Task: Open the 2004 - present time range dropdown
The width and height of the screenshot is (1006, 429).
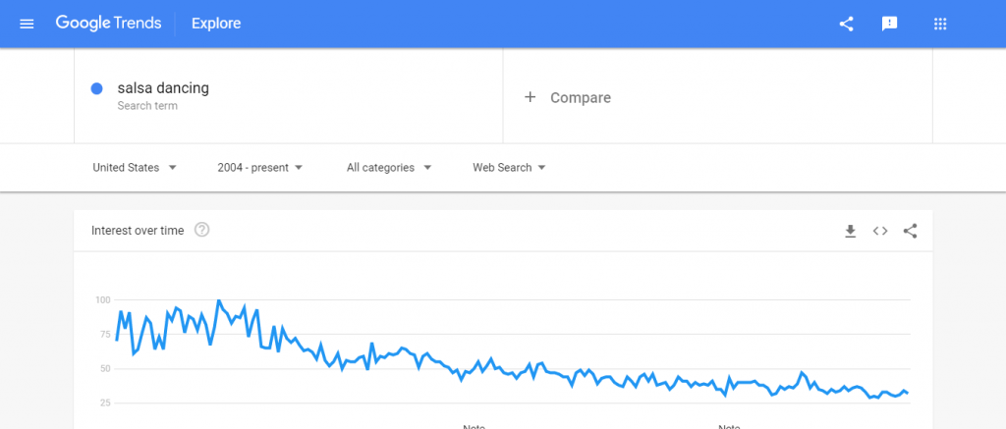Action: (260, 168)
